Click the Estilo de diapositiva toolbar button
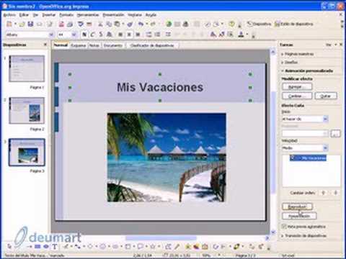The height and width of the screenshot is (259, 346). click(293, 24)
